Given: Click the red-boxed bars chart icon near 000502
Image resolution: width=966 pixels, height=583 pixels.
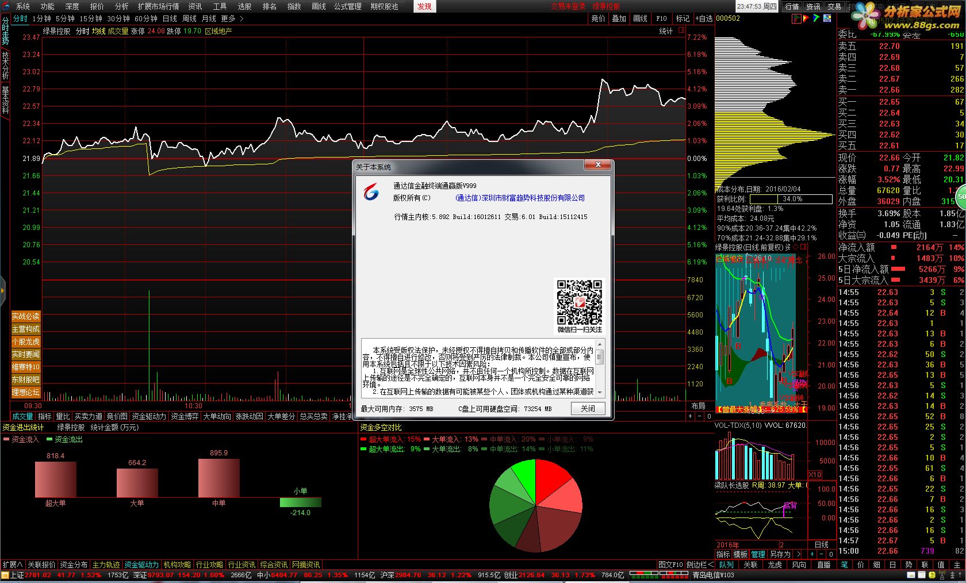Looking at the screenshot, I should [x=796, y=18].
